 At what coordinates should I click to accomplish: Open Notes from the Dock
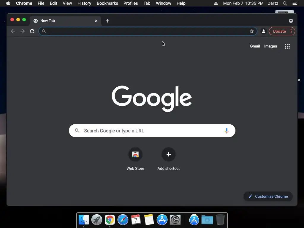pyautogui.click(x=149, y=220)
